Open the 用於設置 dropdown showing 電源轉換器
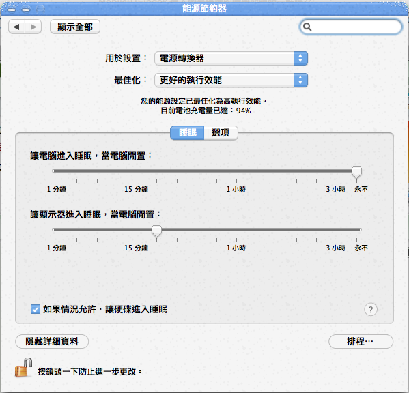This screenshot has height=393, width=409. pos(231,58)
